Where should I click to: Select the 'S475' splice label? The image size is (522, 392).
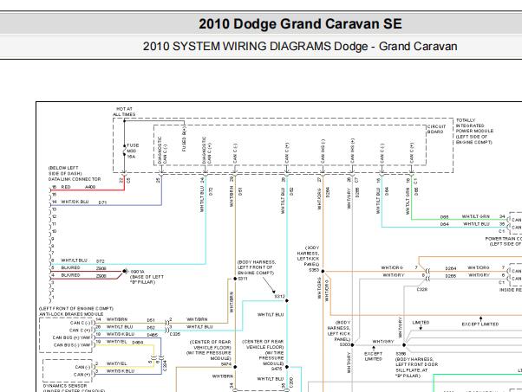(x=277, y=369)
